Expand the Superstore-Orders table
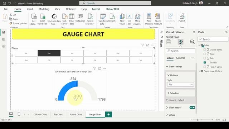Screen dimensions: 229x129 click(199, 71)
